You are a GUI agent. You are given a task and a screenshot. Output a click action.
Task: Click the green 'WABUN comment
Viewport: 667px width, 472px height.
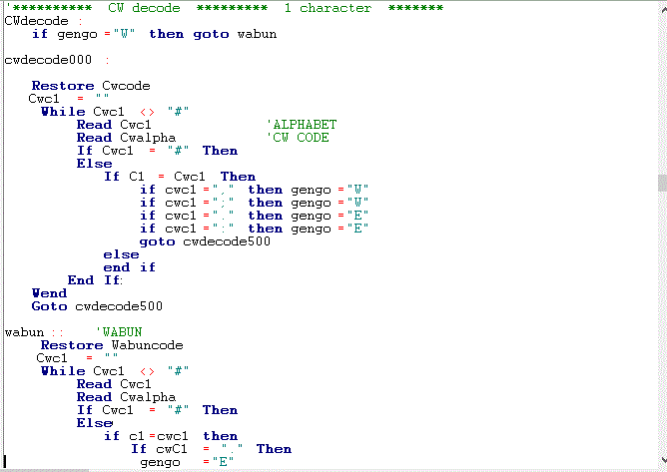119,332
